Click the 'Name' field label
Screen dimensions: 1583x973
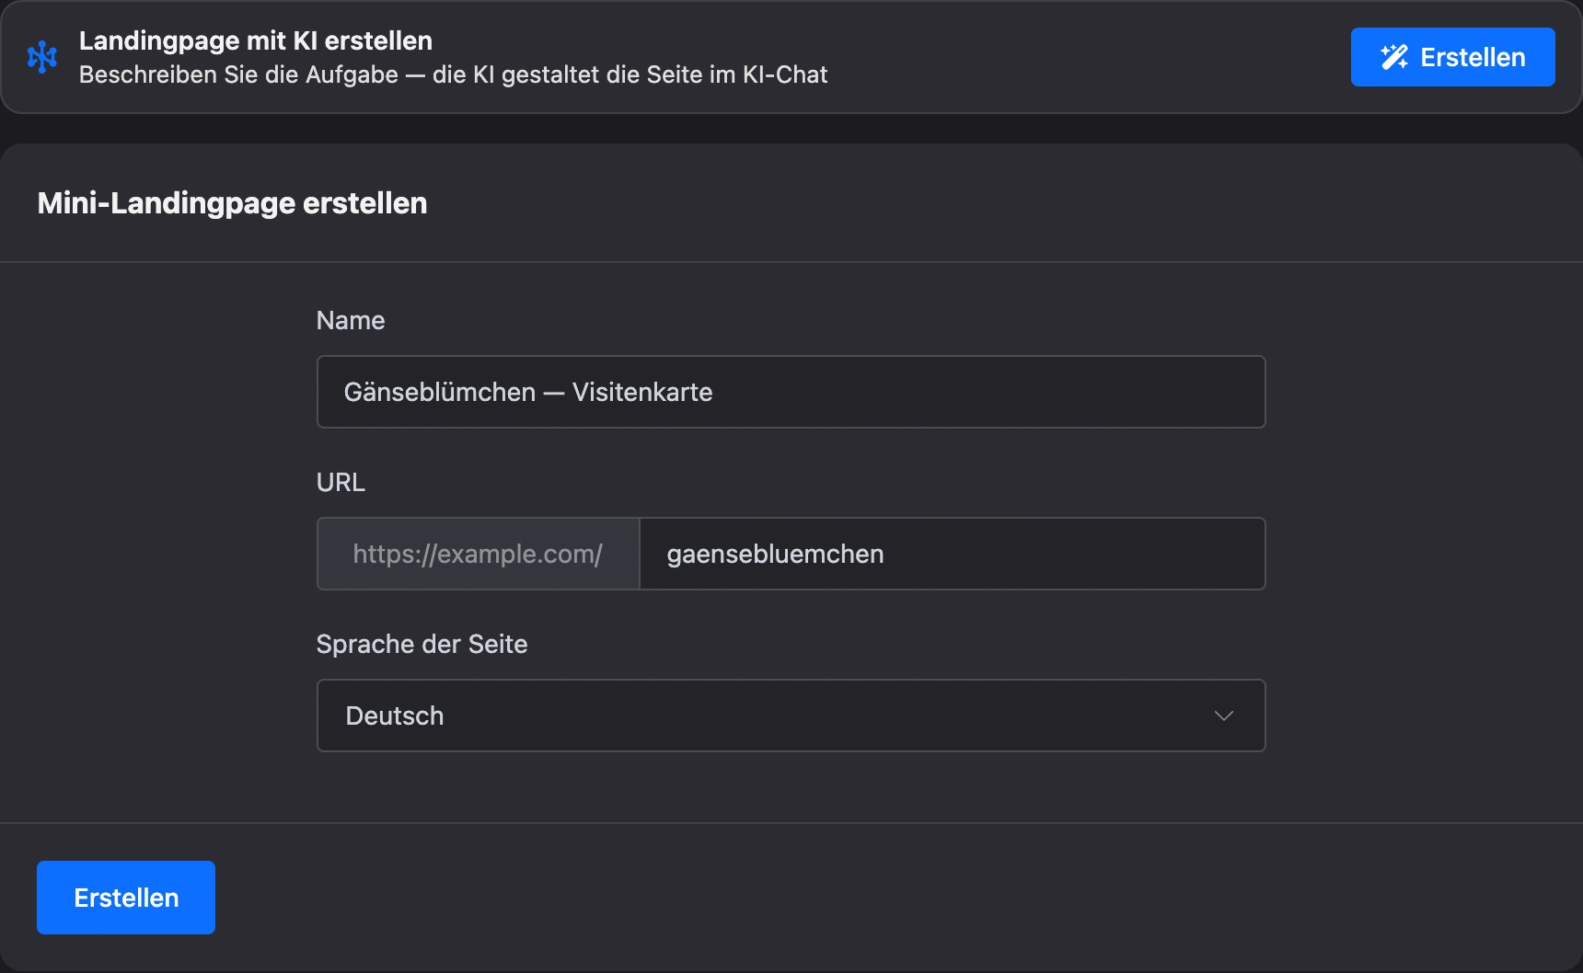pos(351,320)
